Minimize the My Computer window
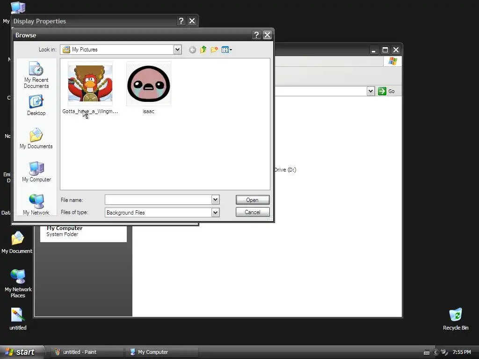The height and width of the screenshot is (359, 479). coord(374,50)
